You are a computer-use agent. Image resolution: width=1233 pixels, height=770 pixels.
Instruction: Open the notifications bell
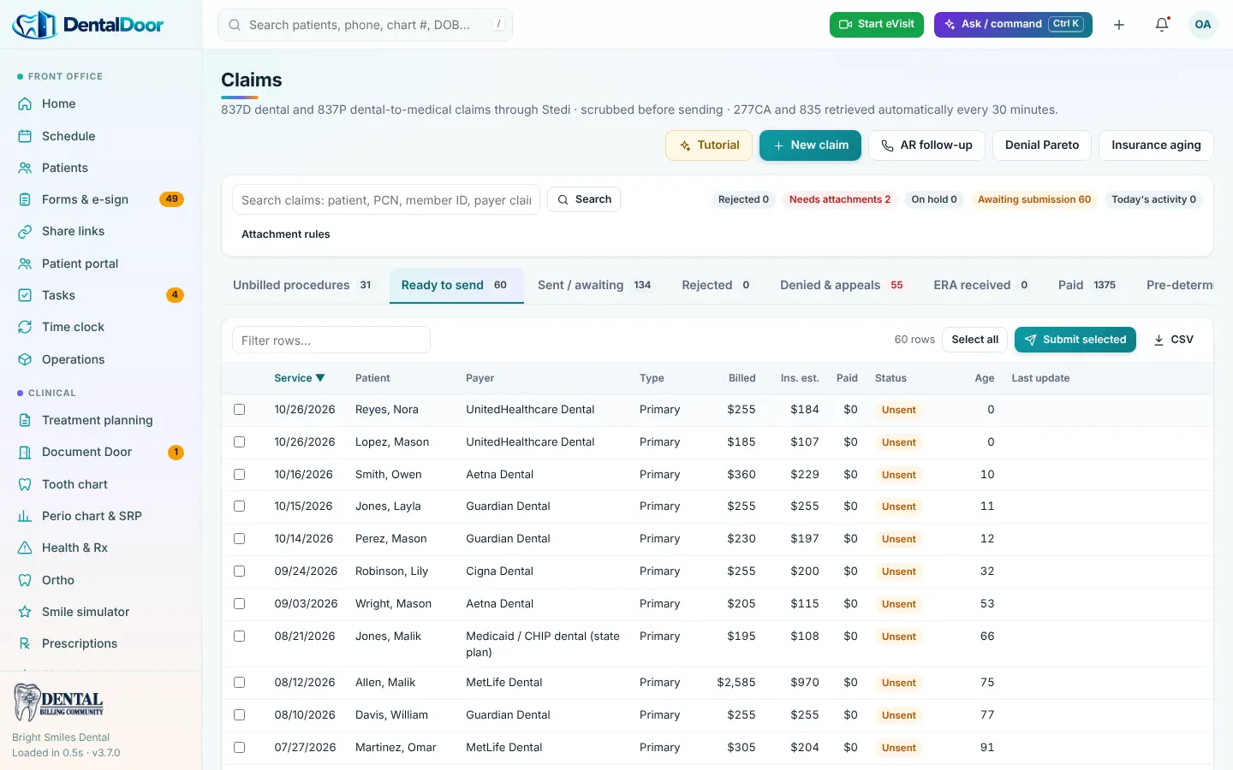click(1162, 25)
